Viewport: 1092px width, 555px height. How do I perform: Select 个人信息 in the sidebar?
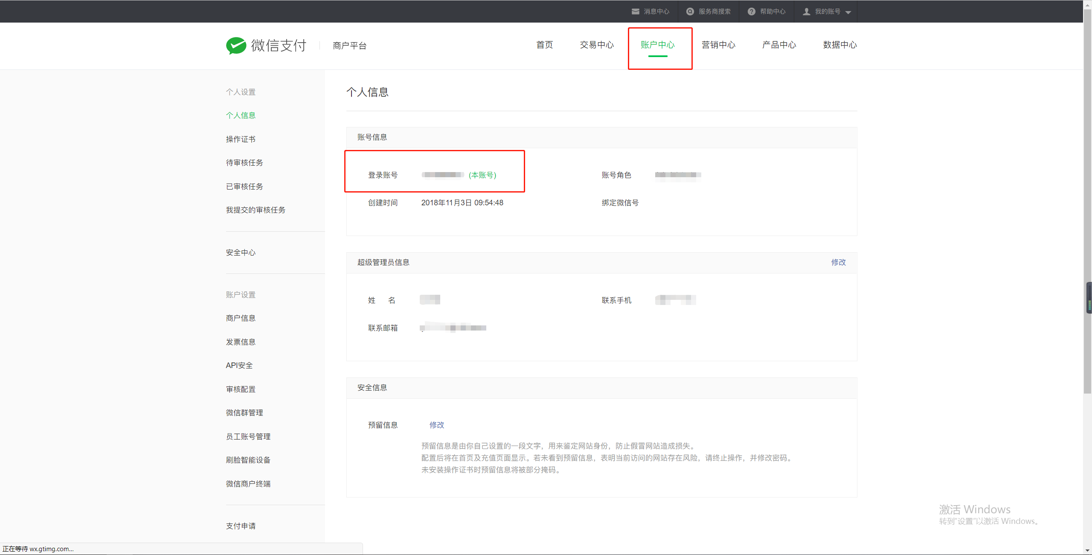coord(241,115)
